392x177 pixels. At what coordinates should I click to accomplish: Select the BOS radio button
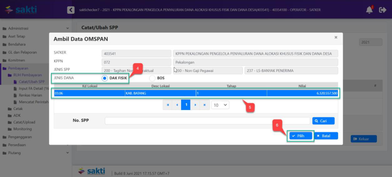[152, 78]
